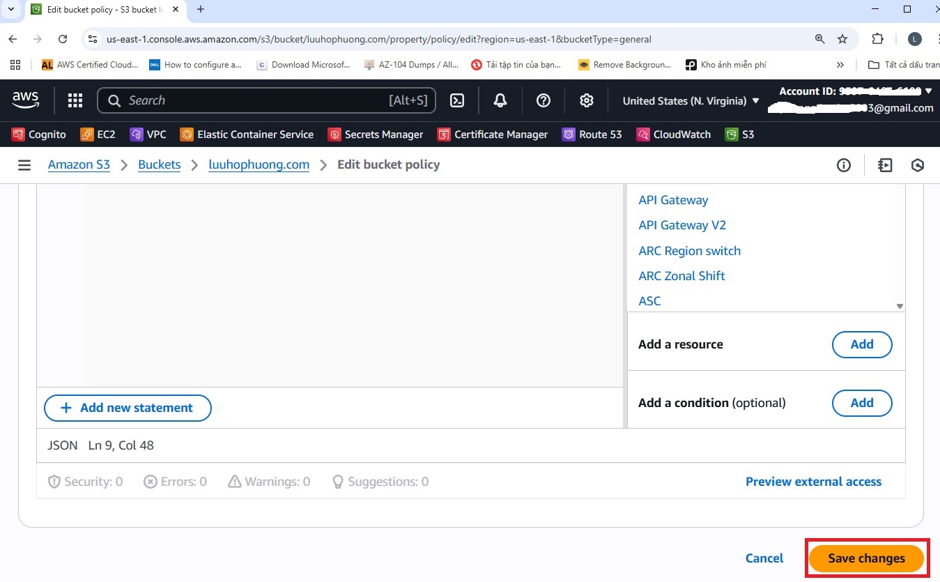Open the settings gear in AWS header
This screenshot has width=940, height=582.
coord(587,101)
